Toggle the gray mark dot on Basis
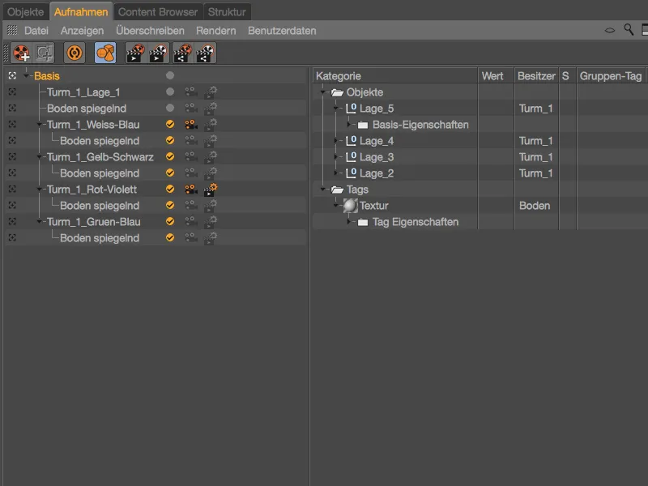This screenshot has width=648, height=486. tap(170, 75)
